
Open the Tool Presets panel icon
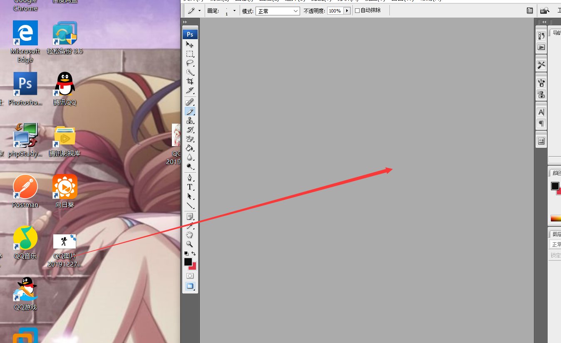click(541, 65)
